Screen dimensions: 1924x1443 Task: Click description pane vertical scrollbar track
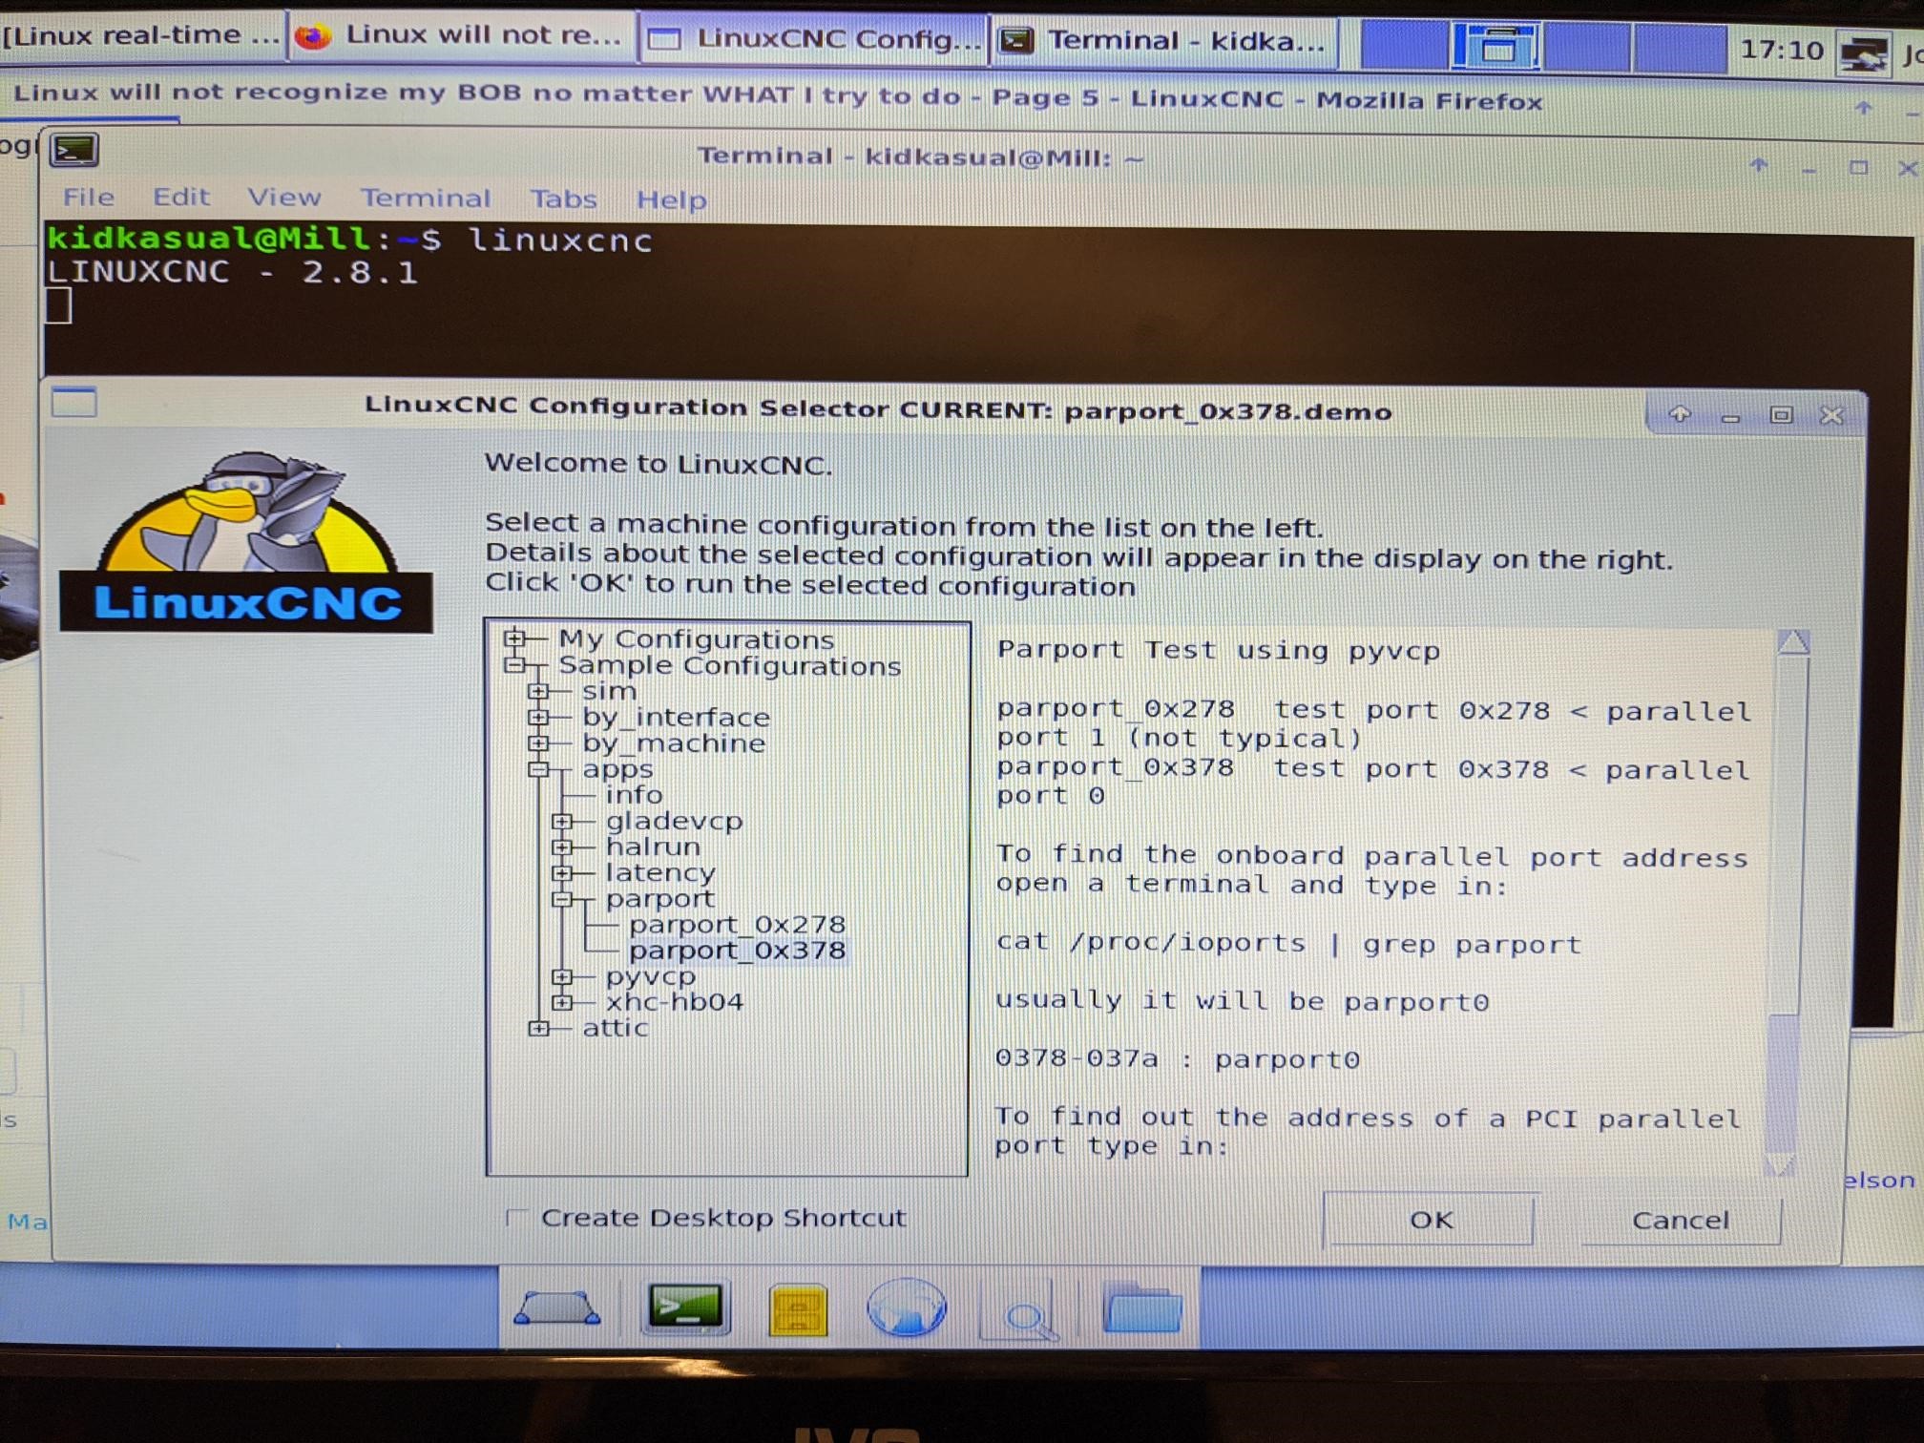1787,904
